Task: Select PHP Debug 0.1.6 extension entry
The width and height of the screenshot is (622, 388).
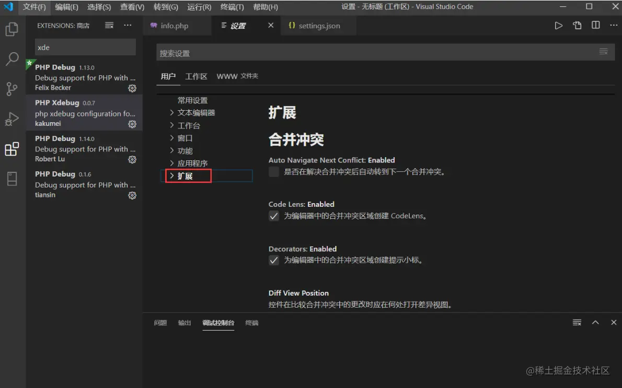Action: 85,184
